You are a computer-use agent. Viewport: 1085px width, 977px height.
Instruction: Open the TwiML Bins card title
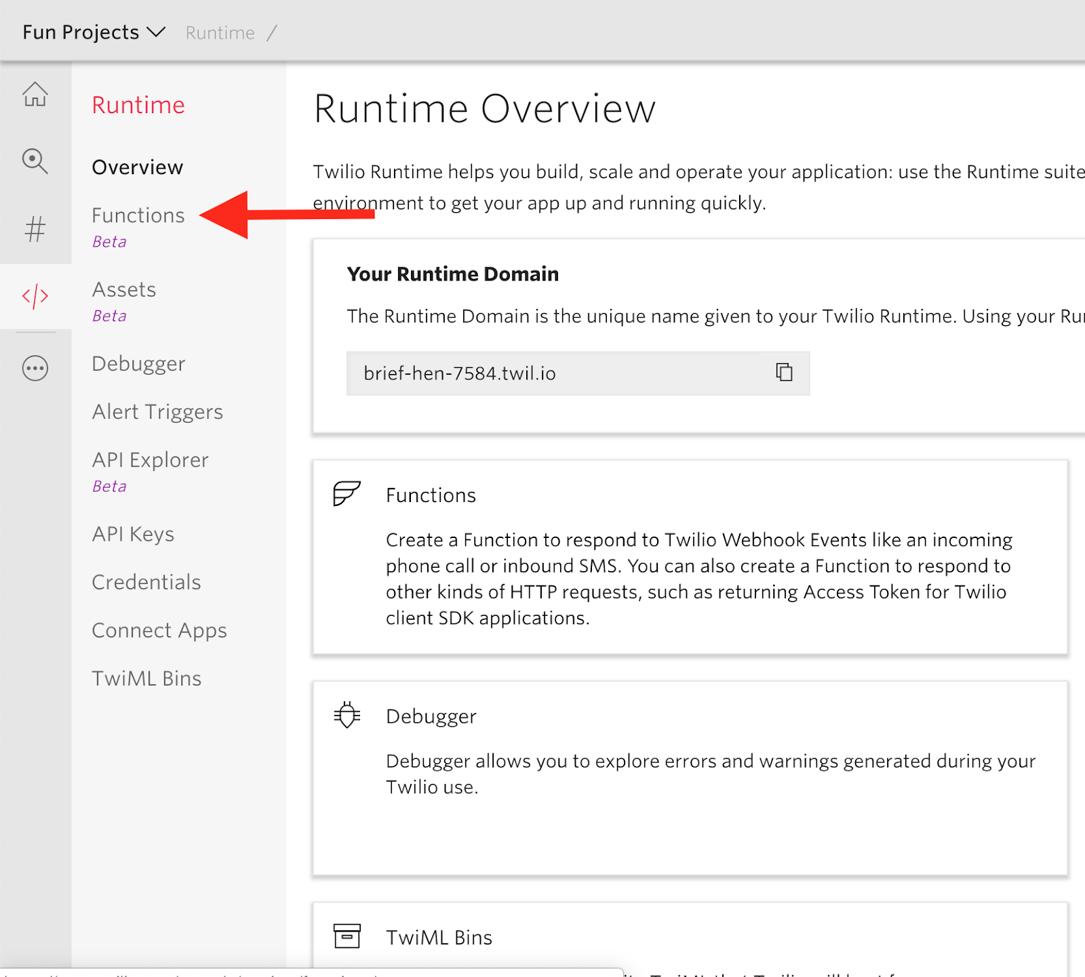pyautogui.click(x=439, y=938)
